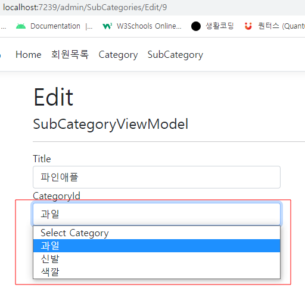The image size is (305, 300).
Task: Open the SubCategory nav link
Action: (175, 55)
